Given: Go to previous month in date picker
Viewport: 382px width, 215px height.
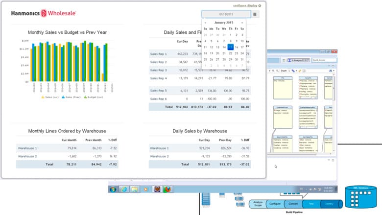Looking at the screenshot, I should (x=205, y=23).
